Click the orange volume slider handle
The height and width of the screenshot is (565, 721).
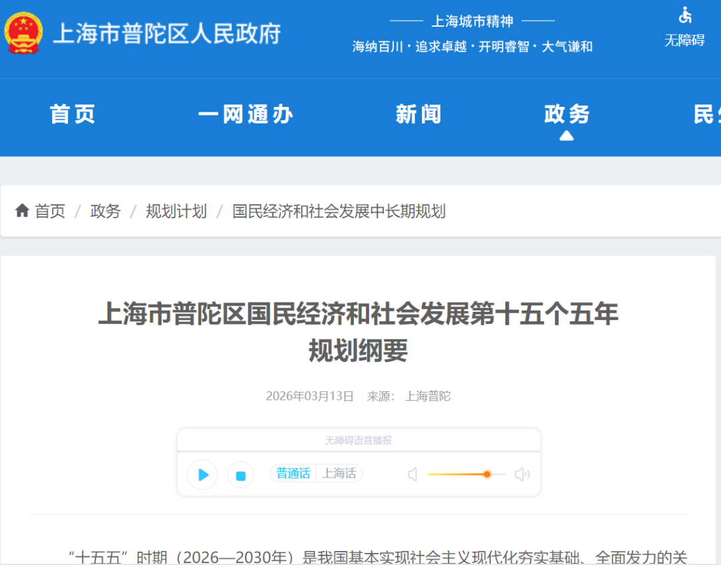(x=487, y=474)
